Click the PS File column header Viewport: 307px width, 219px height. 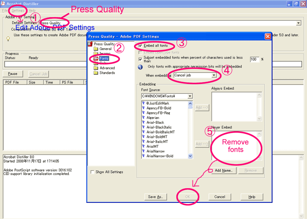click(x=72, y=83)
